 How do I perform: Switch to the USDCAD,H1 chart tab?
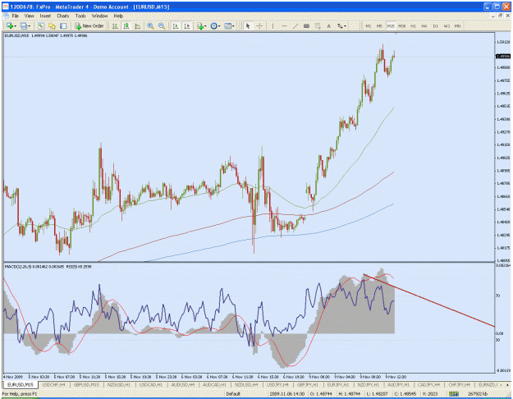click(151, 384)
